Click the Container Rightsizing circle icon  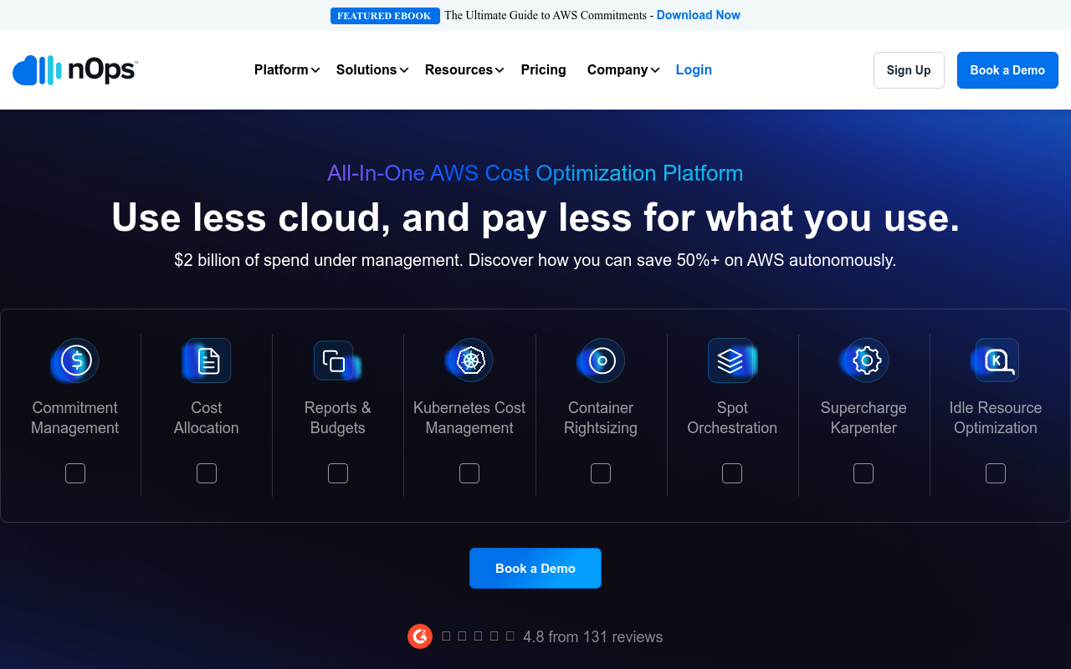[601, 360]
